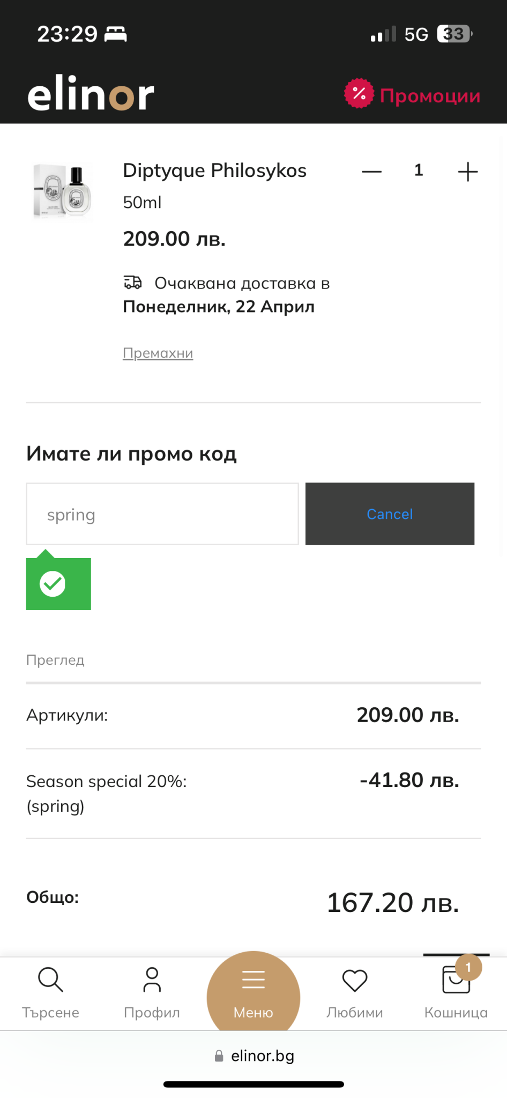Screen dimensions: 507x1098
Task: Decrease quantity with the minus icon
Action: click(371, 172)
